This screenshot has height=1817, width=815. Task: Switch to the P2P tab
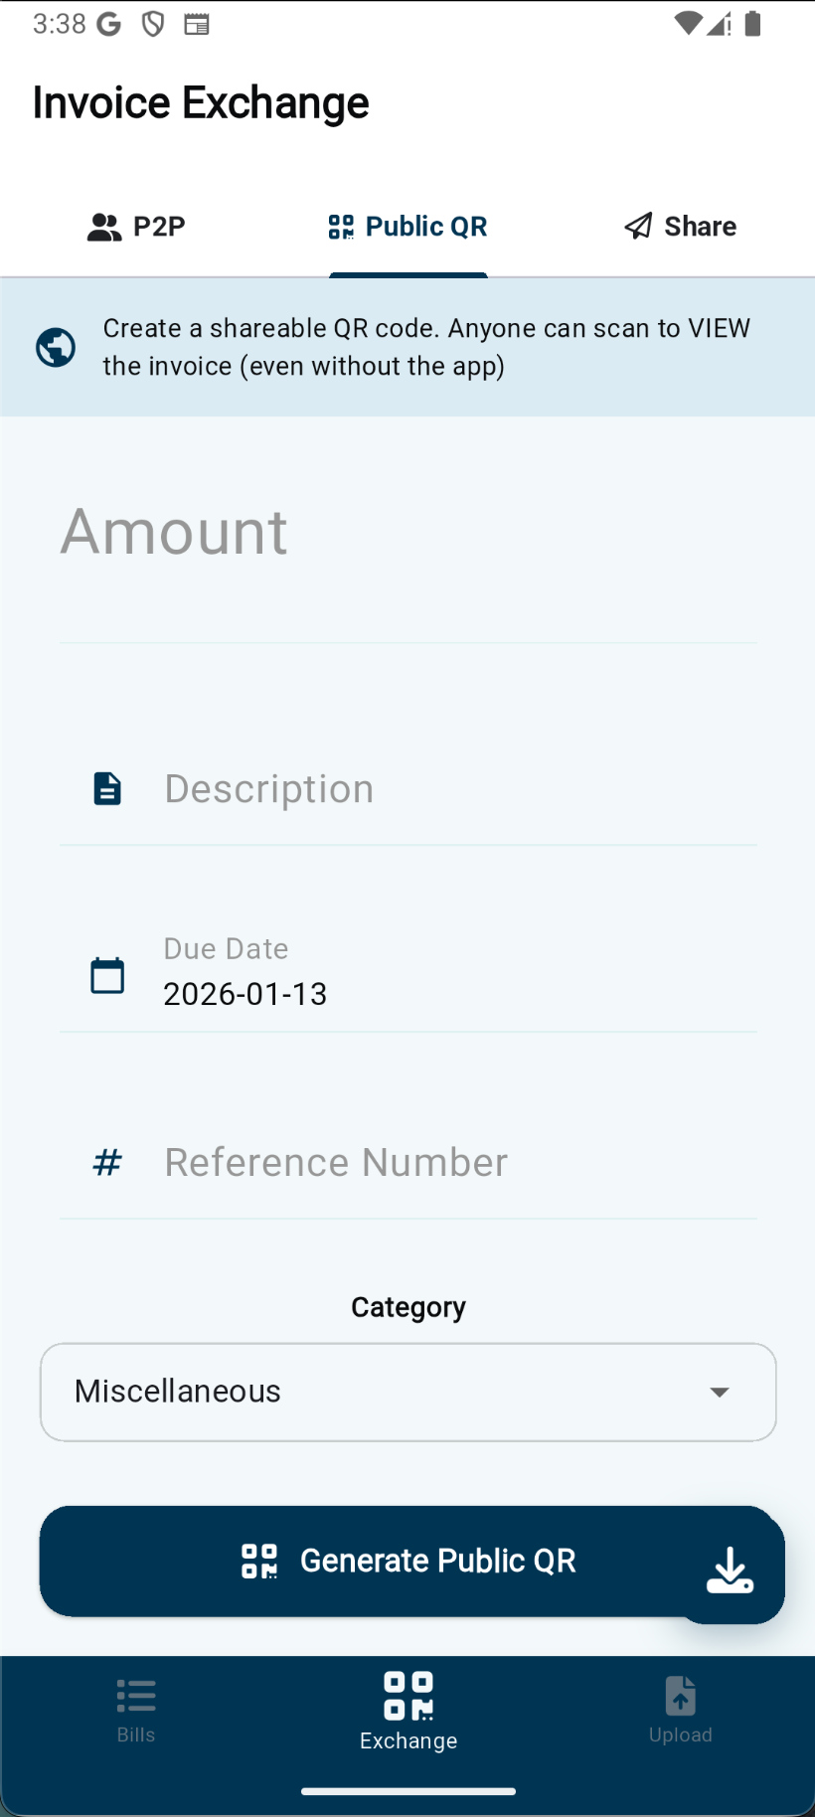point(136,227)
